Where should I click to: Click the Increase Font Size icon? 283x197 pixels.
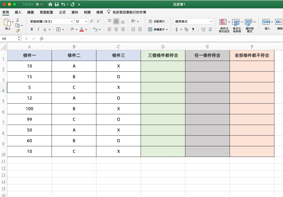pos(92,21)
